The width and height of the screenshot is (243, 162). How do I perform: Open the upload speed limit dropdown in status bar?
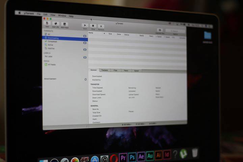(x=140, y=124)
